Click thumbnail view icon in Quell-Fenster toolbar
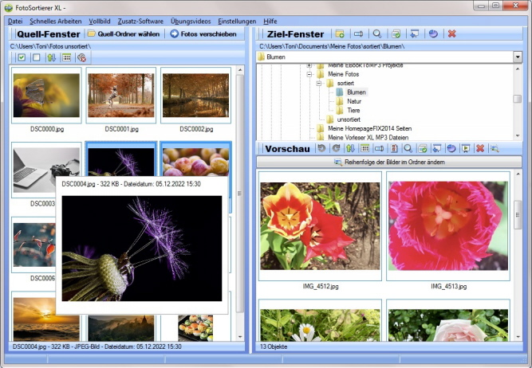This screenshot has height=368, width=532. point(66,57)
